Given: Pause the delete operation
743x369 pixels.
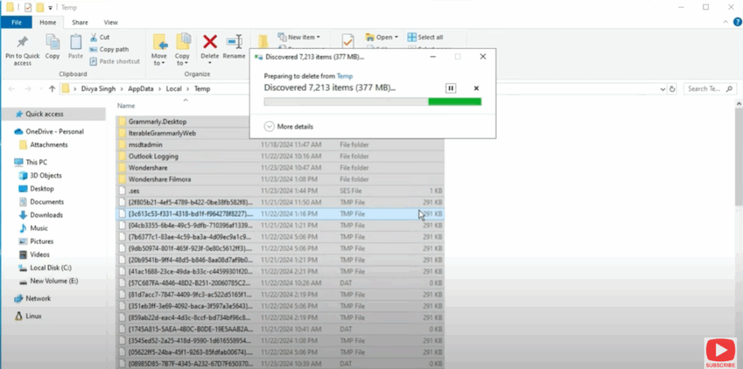Looking at the screenshot, I should pos(451,88).
